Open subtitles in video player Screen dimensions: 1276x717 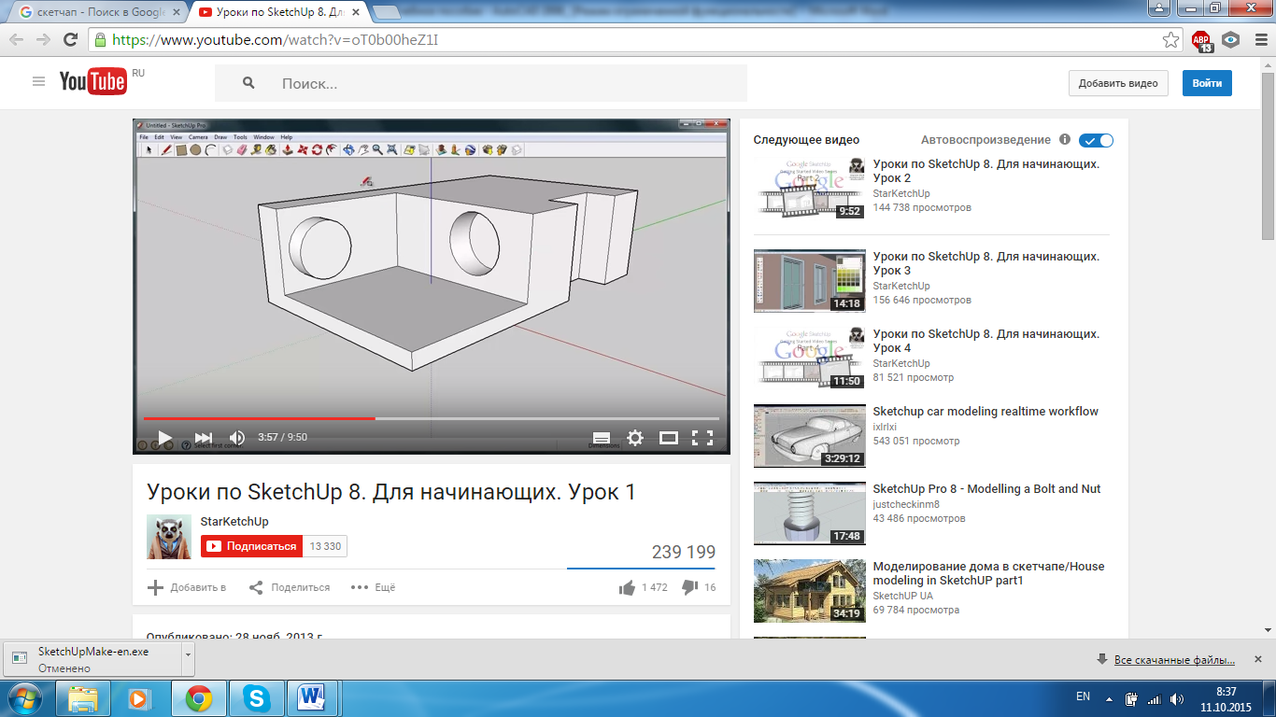(602, 438)
